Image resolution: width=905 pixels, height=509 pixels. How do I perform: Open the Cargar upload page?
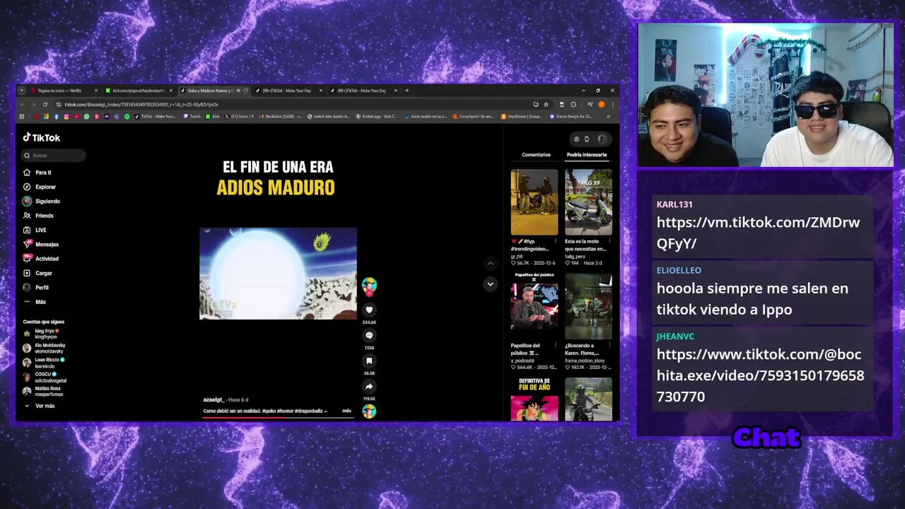(x=37, y=273)
